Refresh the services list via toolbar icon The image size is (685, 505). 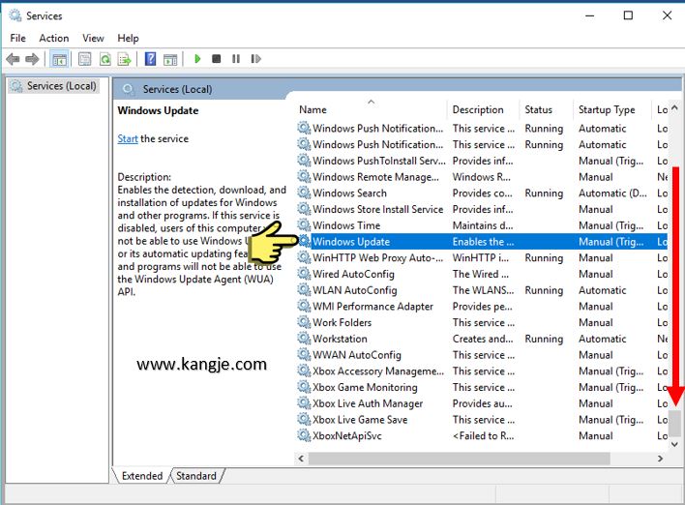(x=104, y=59)
